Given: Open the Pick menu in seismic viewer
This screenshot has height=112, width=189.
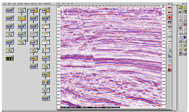Looking at the screenshot, I should pyautogui.click(x=72, y=4).
